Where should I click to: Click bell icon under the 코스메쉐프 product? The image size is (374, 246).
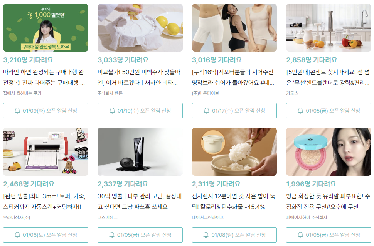pos(112,235)
